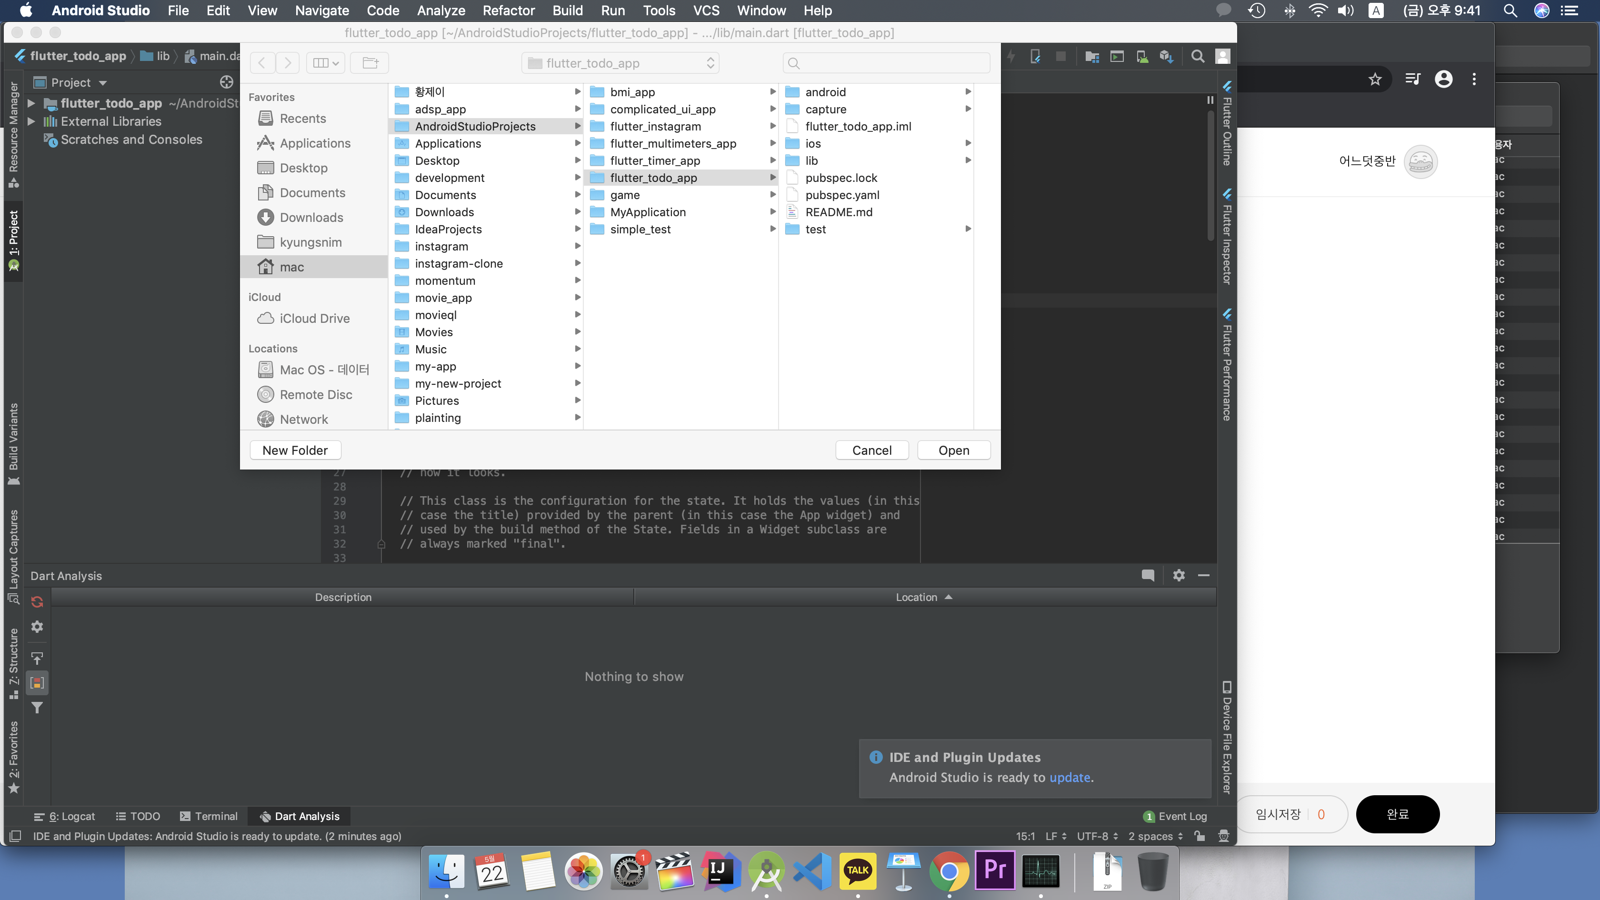Toggle autoscroll to source arrow icon
Viewport: 1600px width, 900px height.
pyautogui.click(x=37, y=658)
